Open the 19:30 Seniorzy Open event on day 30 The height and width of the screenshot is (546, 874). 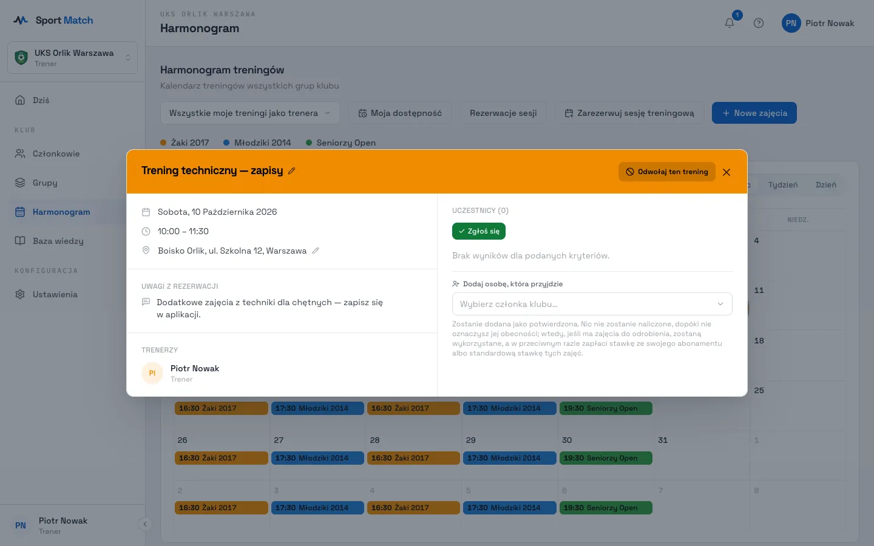coord(606,458)
